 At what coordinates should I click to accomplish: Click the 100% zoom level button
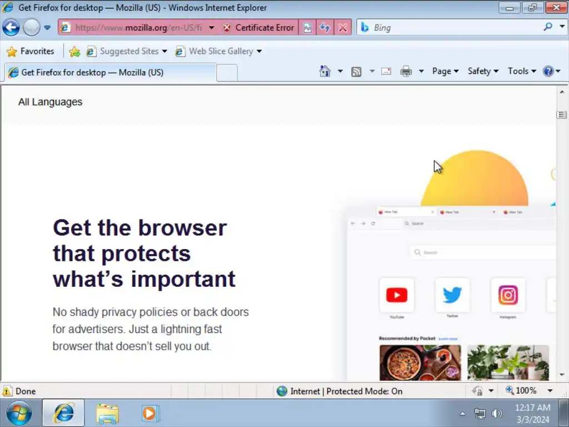click(521, 391)
